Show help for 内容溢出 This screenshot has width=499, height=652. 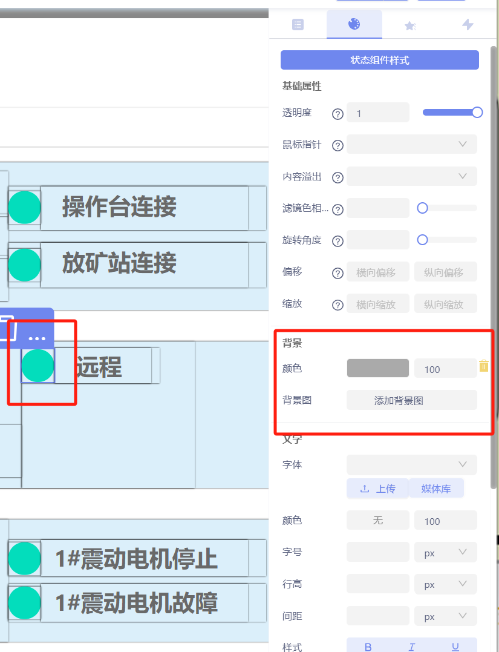pyautogui.click(x=338, y=177)
